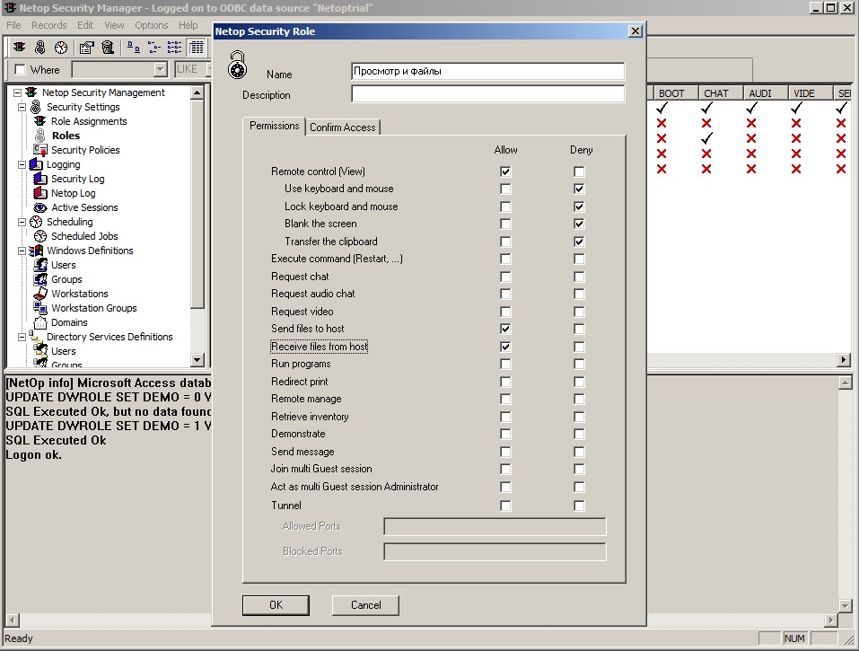Image resolution: width=859 pixels, height=651 pixels.
Task: Click the role Name input field
Action: pos(487,71)
